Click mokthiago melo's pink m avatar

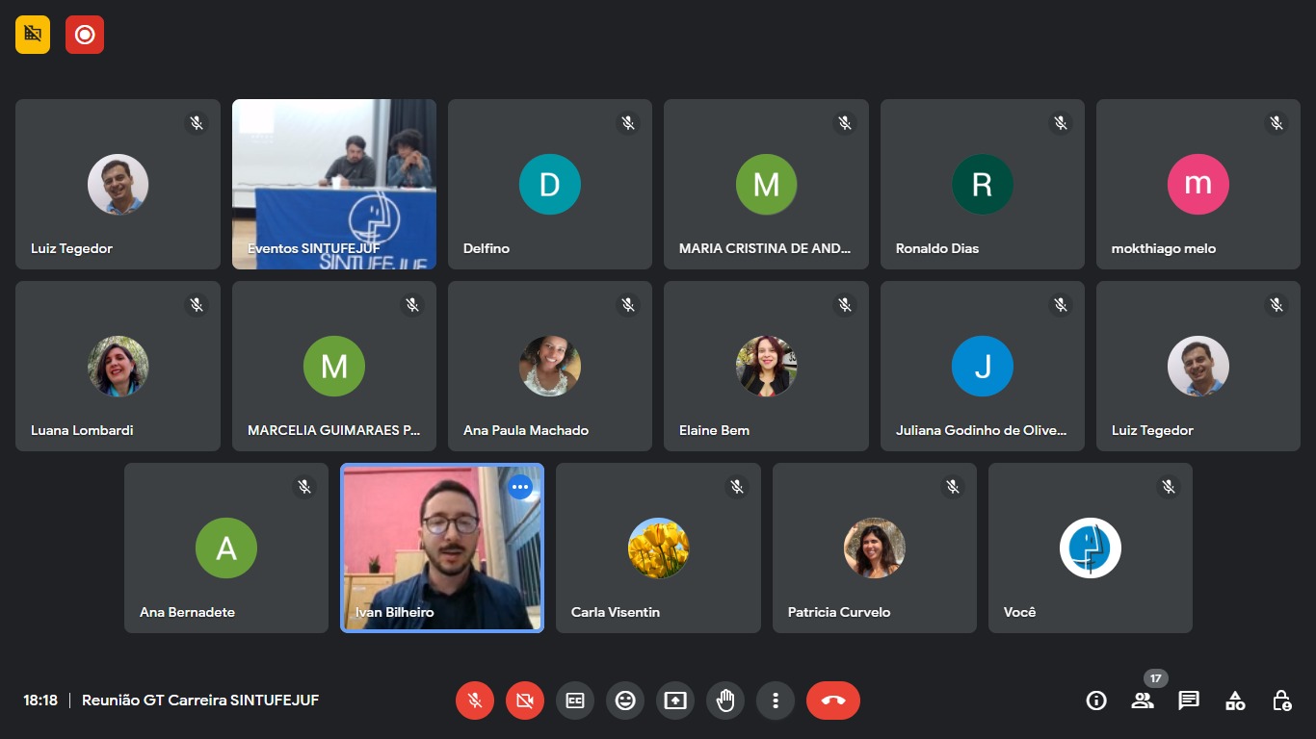point(1198,184)
